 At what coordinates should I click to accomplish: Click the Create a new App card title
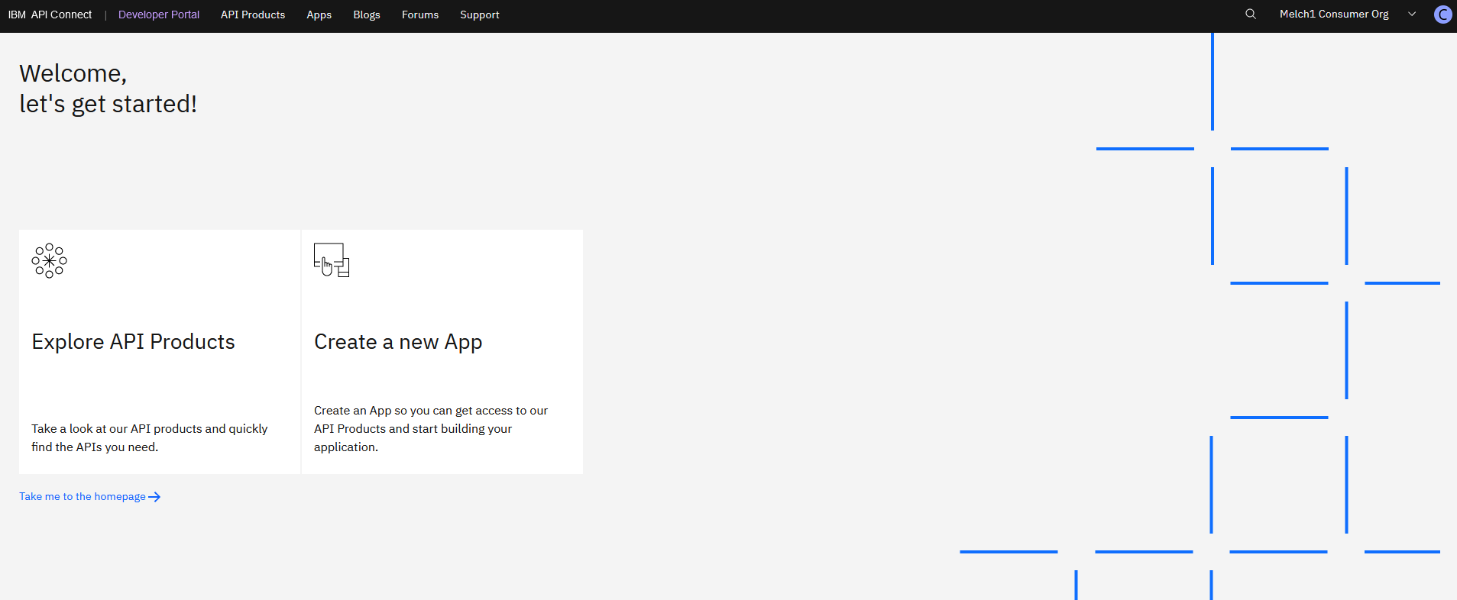pyautogui.click(x=397, y=342)
